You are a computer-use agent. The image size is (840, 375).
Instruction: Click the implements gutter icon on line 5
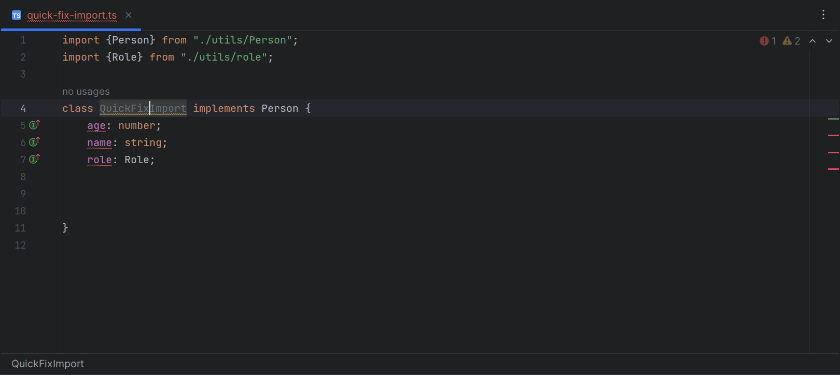(34, 125)
